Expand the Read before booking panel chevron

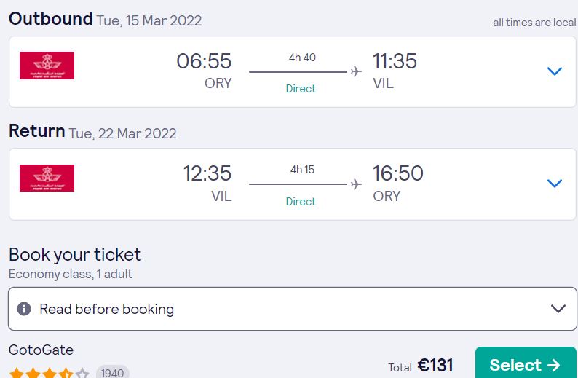point(558,309)
